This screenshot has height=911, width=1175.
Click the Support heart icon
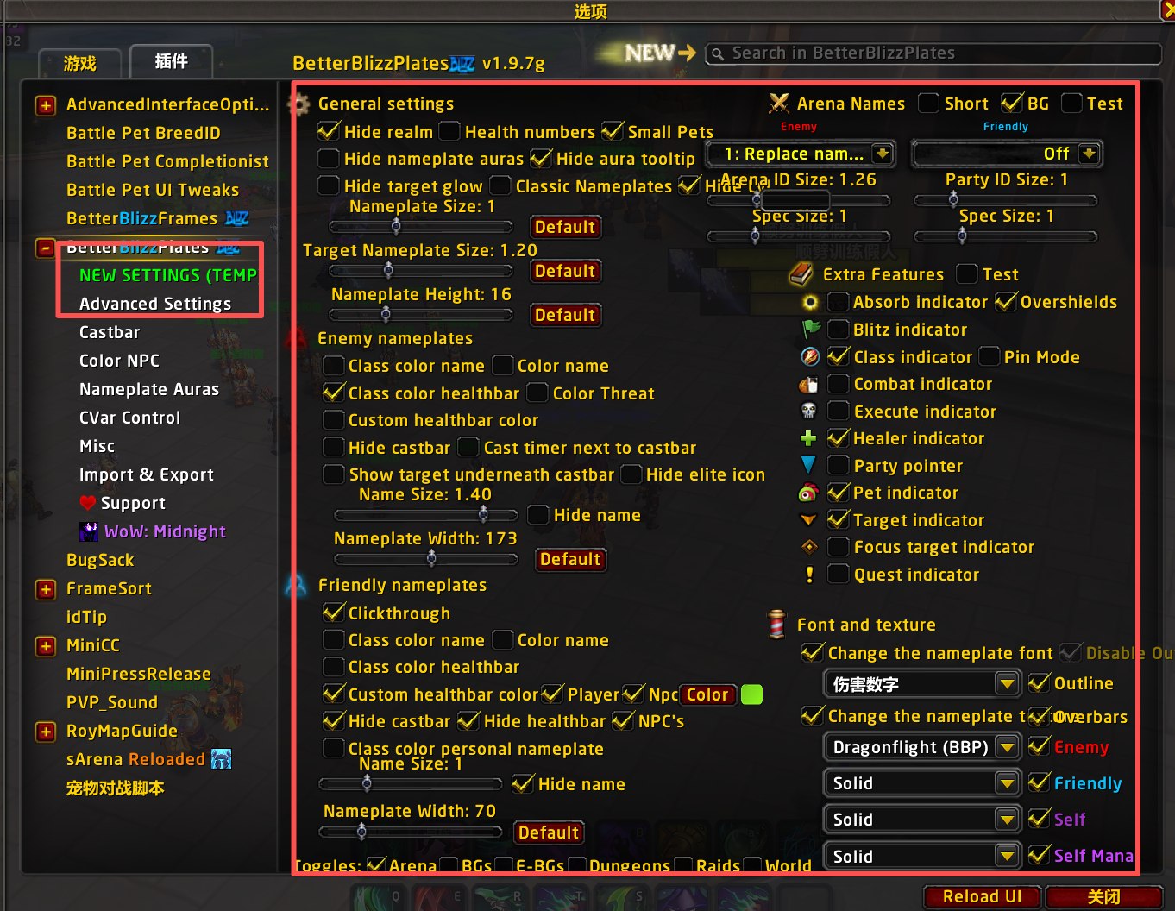pyautogui.click(x=87, y=502)
